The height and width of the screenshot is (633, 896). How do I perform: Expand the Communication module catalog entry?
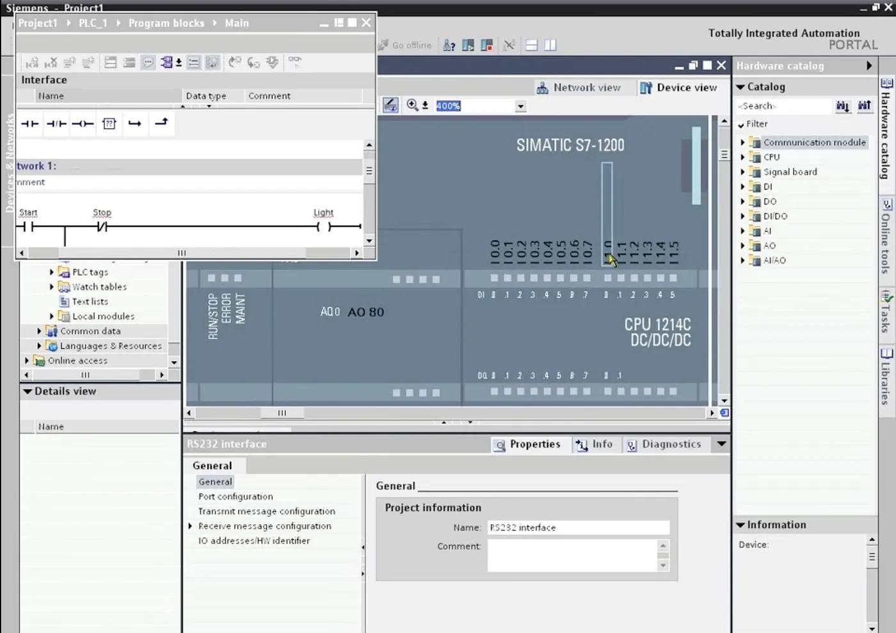coord(743,142)
